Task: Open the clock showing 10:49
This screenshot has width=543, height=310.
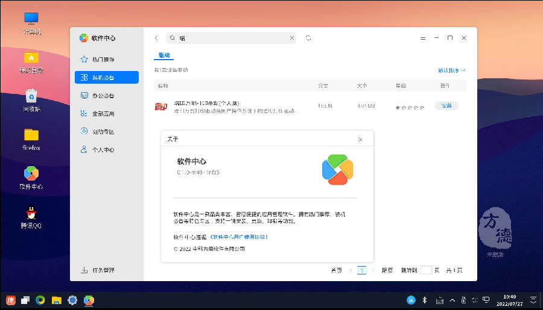Action: point(509,300)
